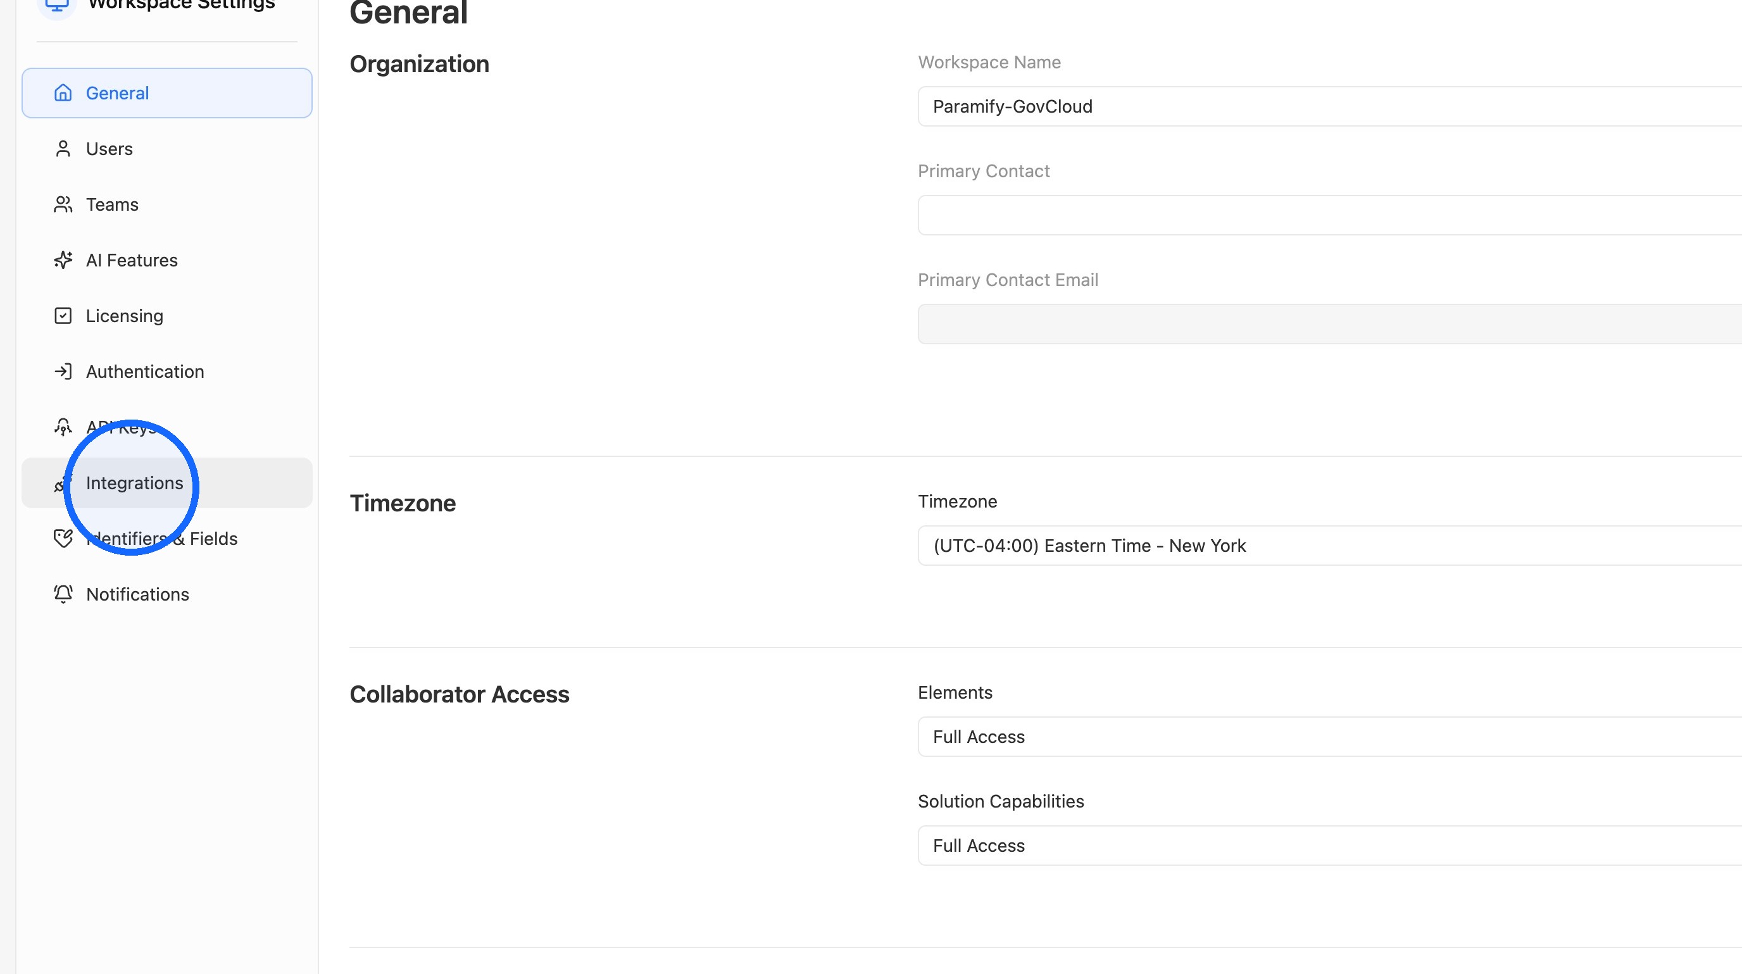1742x974 pixels.
Task: Click the Workspace Settings monitor icon
Action: pyautogui.click(x=57, y=6)
